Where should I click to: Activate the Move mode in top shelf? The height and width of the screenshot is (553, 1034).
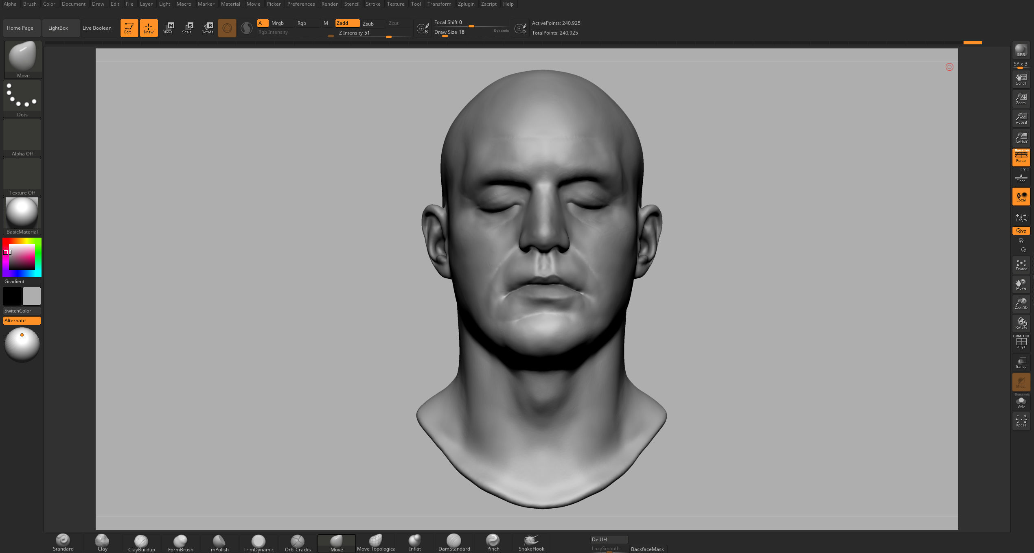pos(168,28)
